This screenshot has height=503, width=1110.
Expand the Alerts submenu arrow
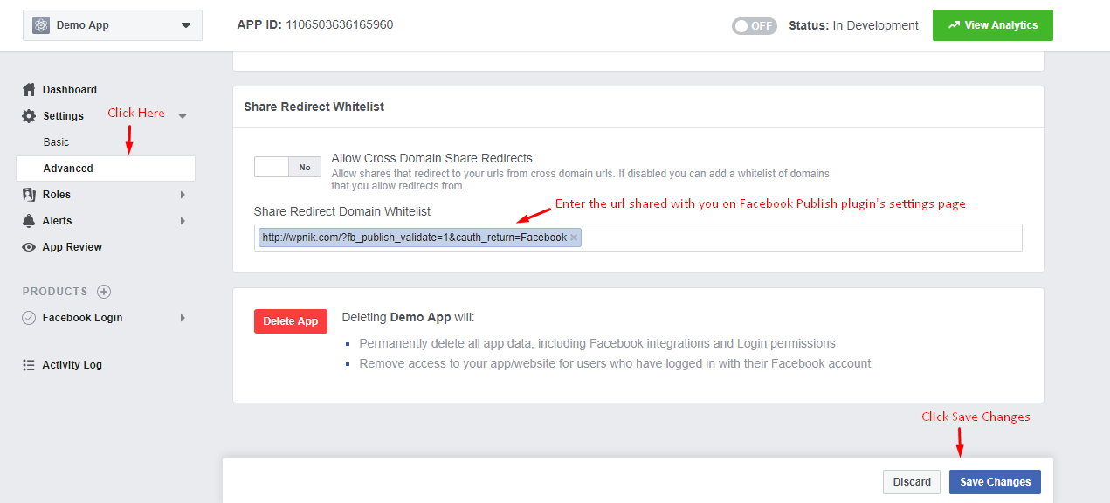point(183,221)
